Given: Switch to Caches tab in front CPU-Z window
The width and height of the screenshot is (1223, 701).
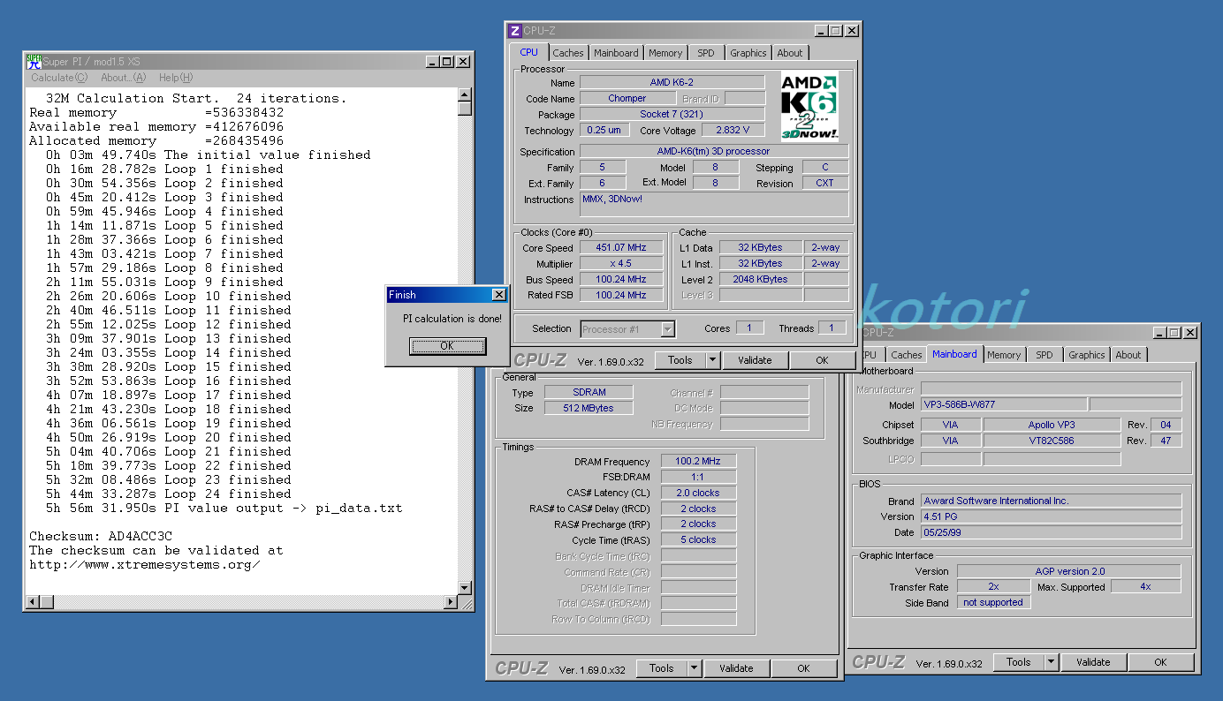Looking at the screenshot, I should (x=568, y=53).
